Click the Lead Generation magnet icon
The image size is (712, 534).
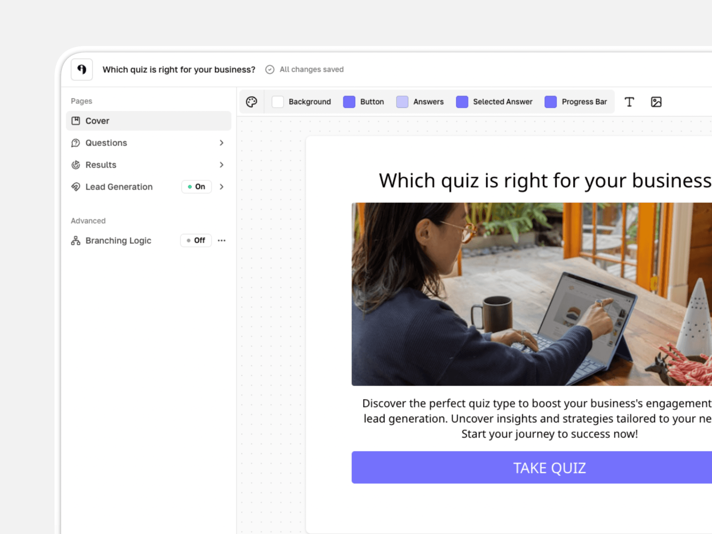[76, 187]
